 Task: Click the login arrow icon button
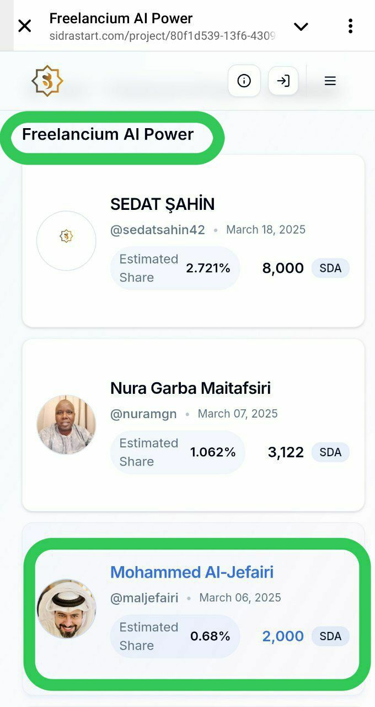tap(283, 81)
